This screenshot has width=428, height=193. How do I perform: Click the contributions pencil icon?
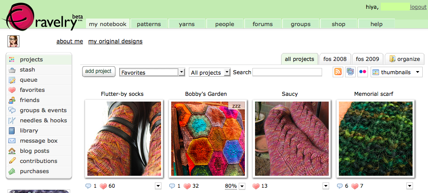click(x=12, y=161)
